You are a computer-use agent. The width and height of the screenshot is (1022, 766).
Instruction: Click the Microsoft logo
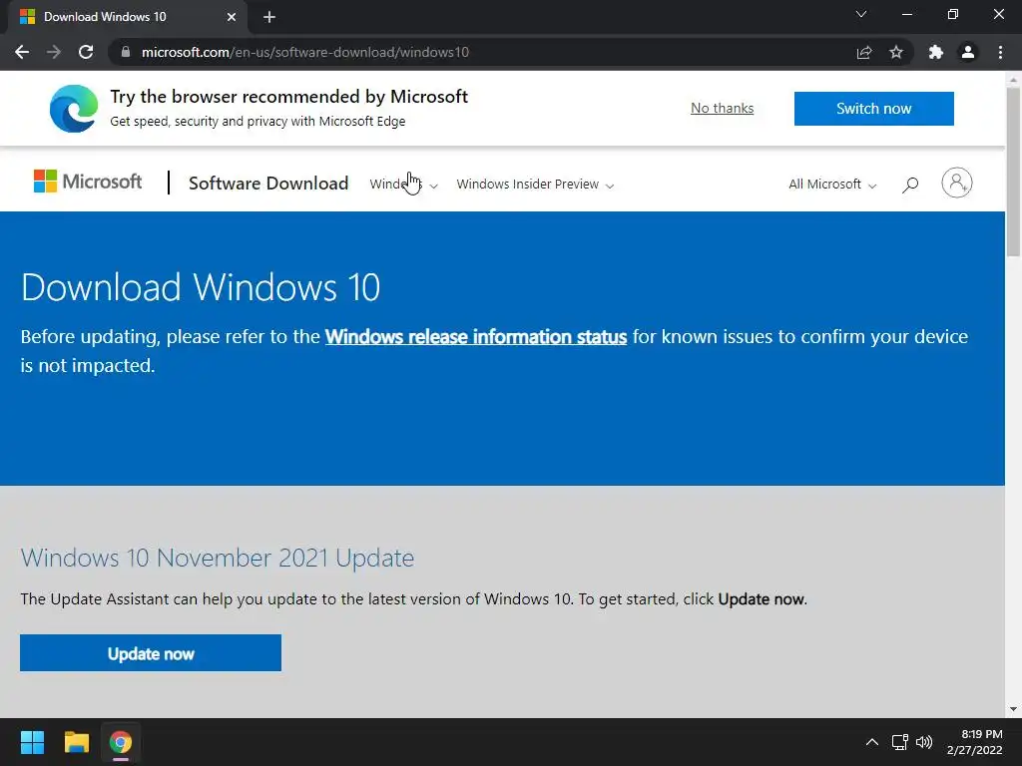click(88, 182)
